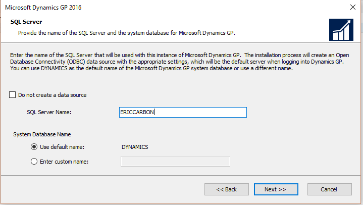
Task: Click the 'Microsoft Dynamics GP 2016' window title
Action: tap(43, 8)
